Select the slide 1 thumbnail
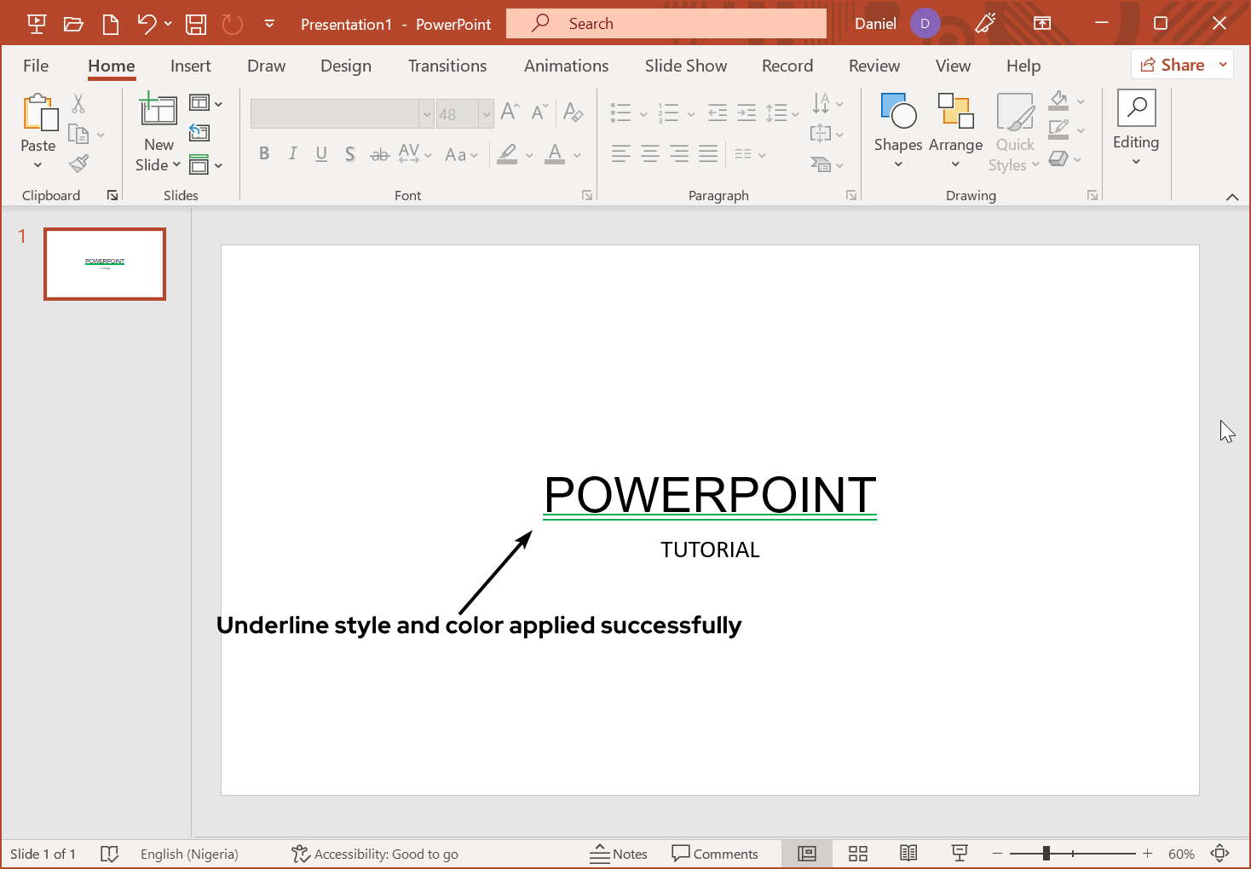The image size is (1251, 869). pos(104,264)
